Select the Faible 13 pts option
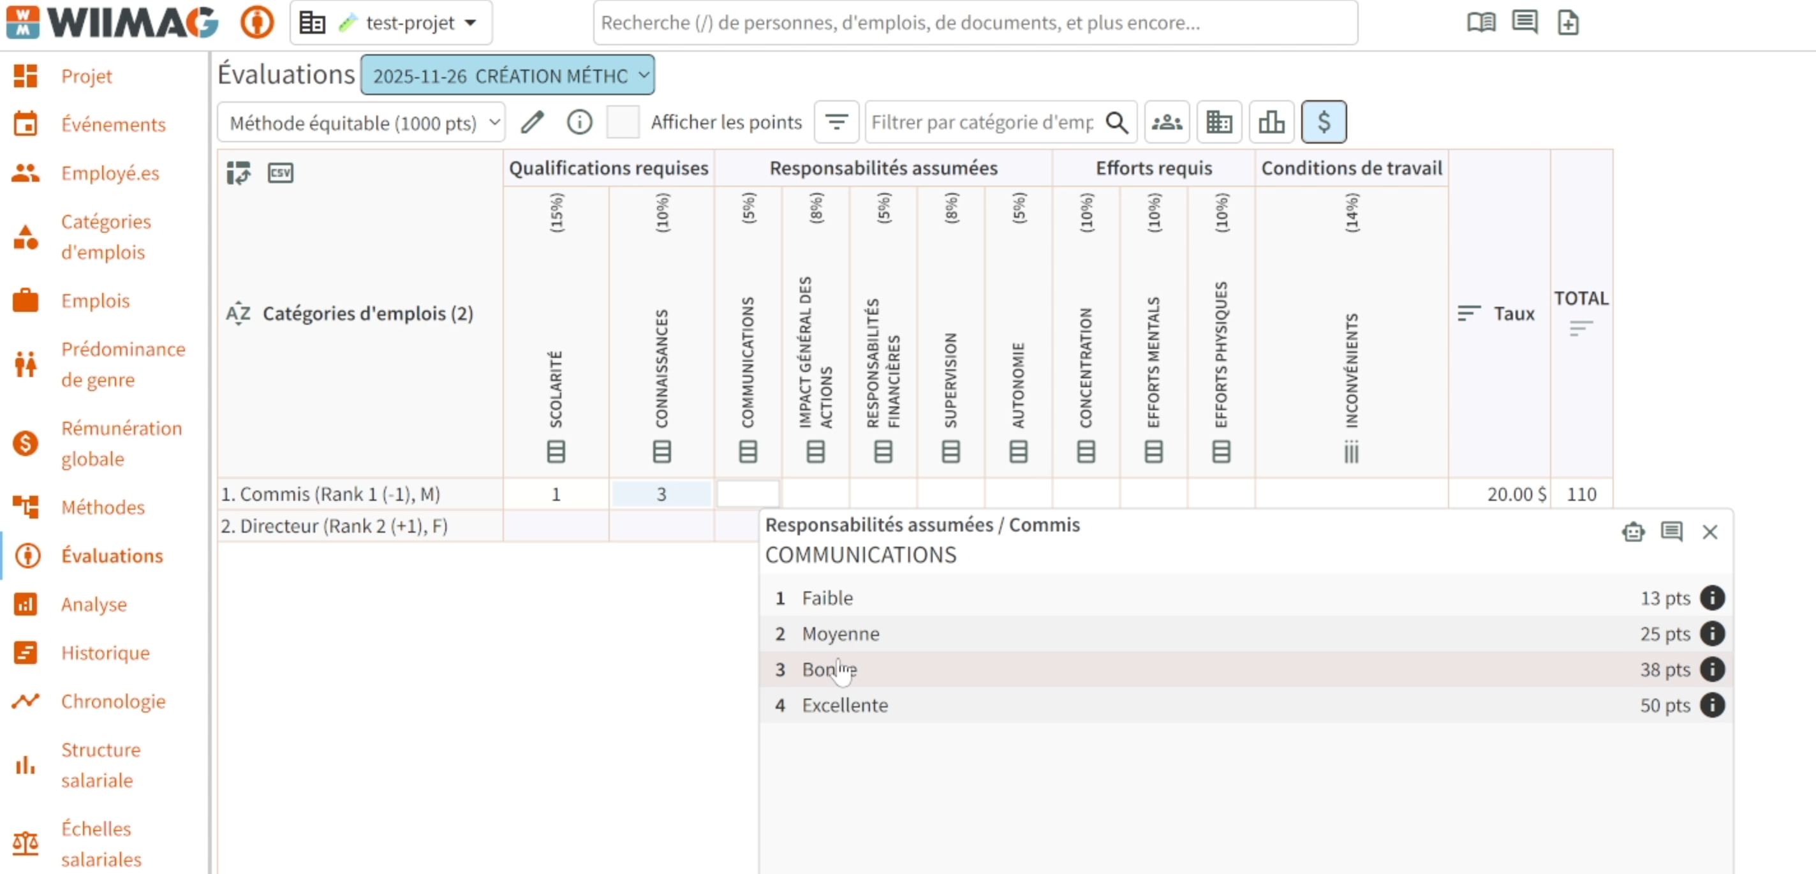1816x874 pixels. point(1245,598)
